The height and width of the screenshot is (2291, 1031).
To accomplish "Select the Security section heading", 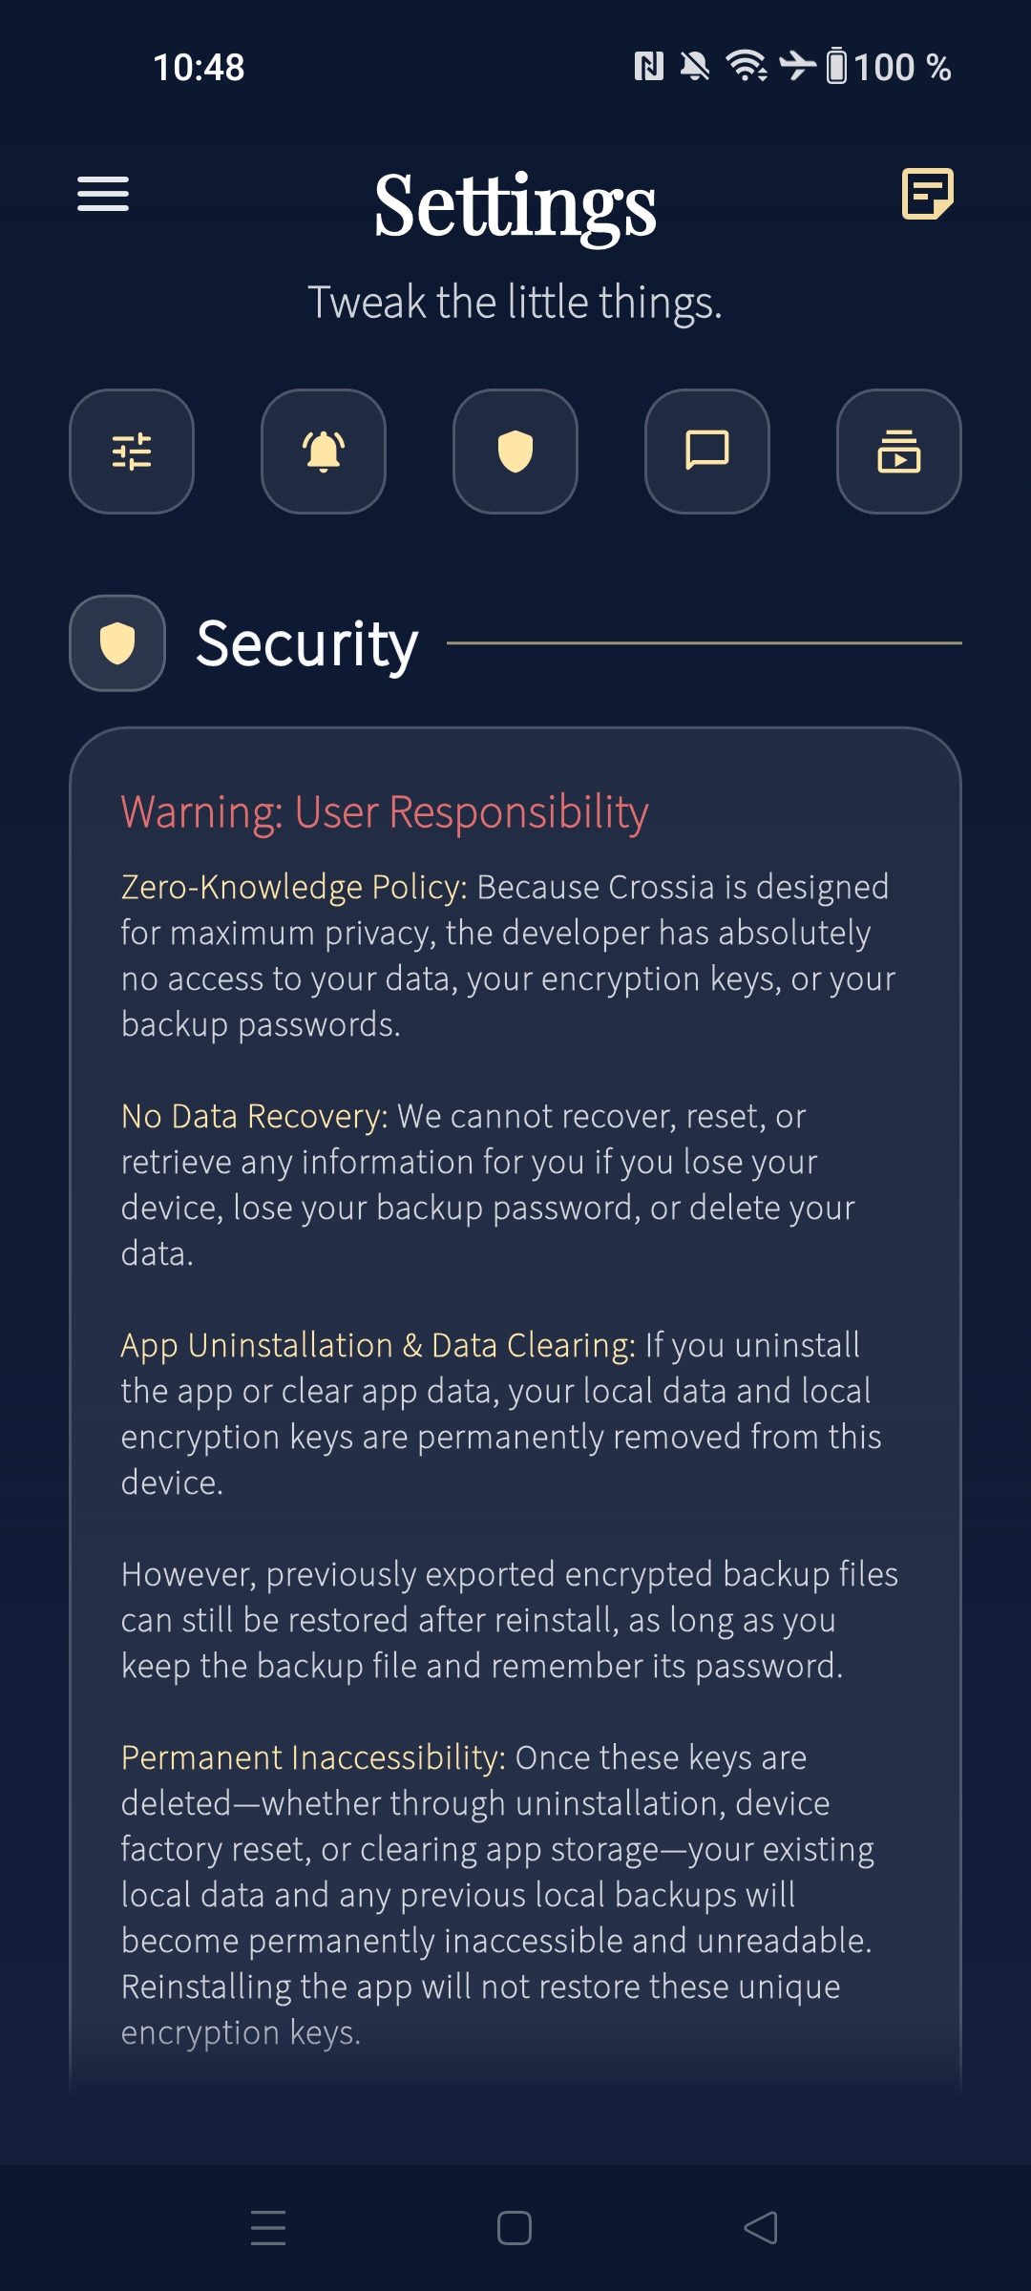I will coord(305,644).
